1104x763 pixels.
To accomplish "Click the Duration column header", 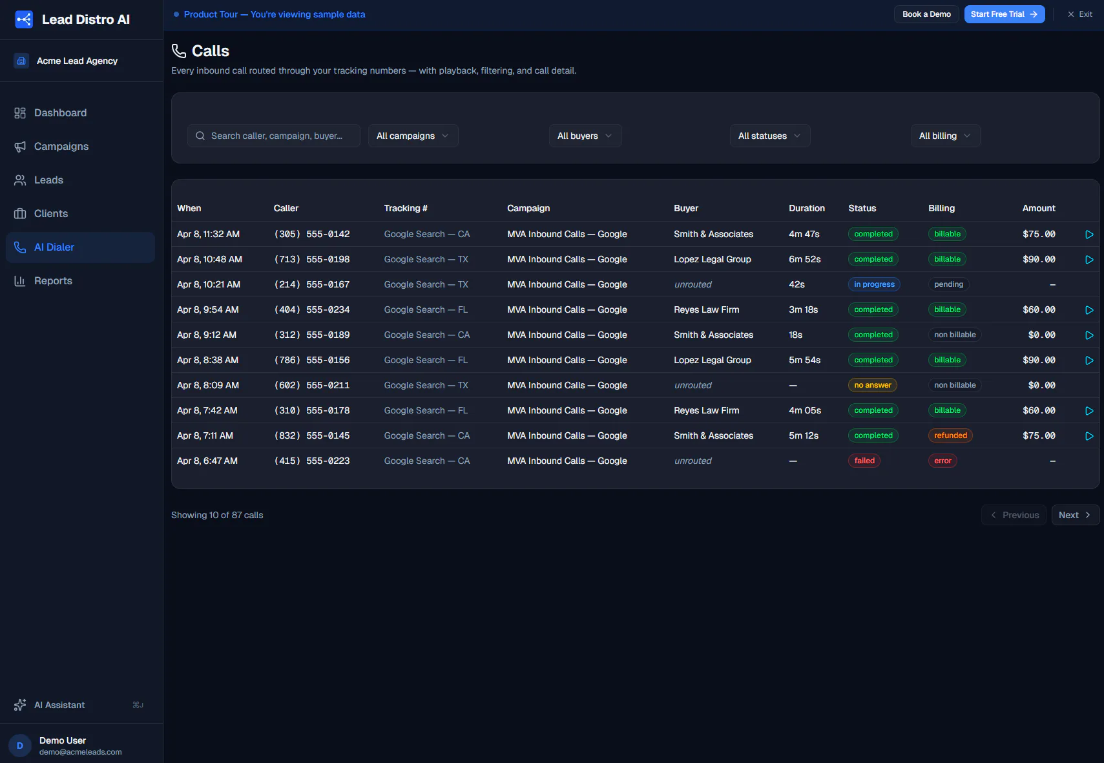I will (x=807, y=208).
